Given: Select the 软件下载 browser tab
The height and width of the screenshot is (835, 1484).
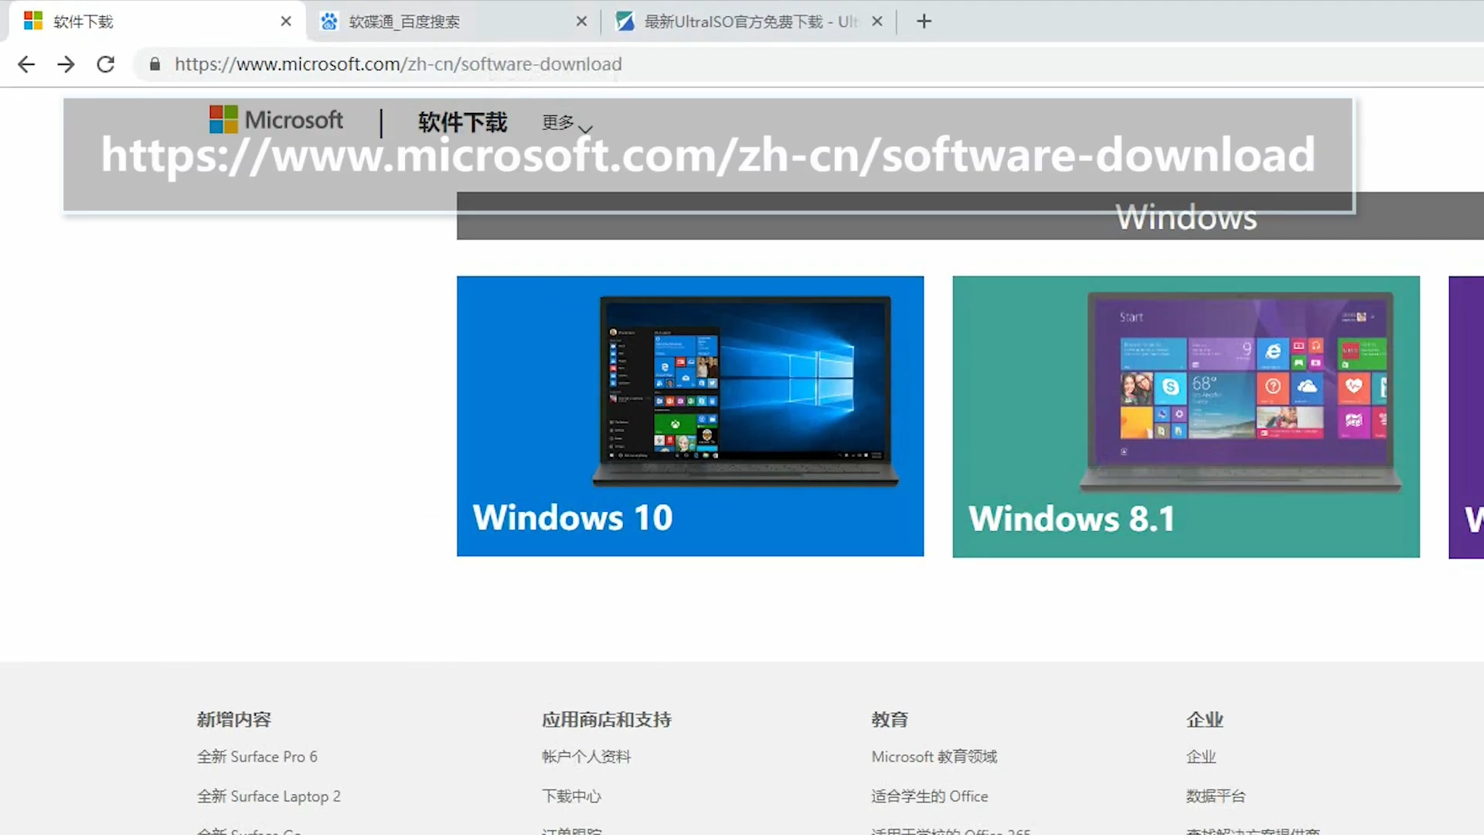Looking at the screenshot, I should pos(156,22).
